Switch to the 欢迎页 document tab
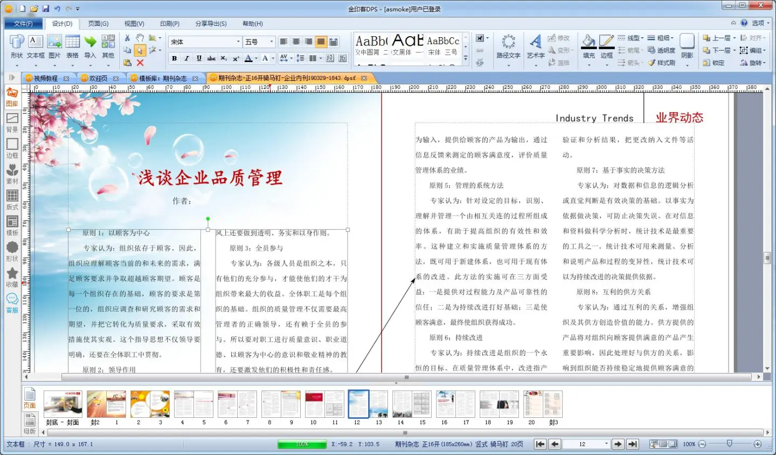776x455 pixels. [x=99, y=78]
